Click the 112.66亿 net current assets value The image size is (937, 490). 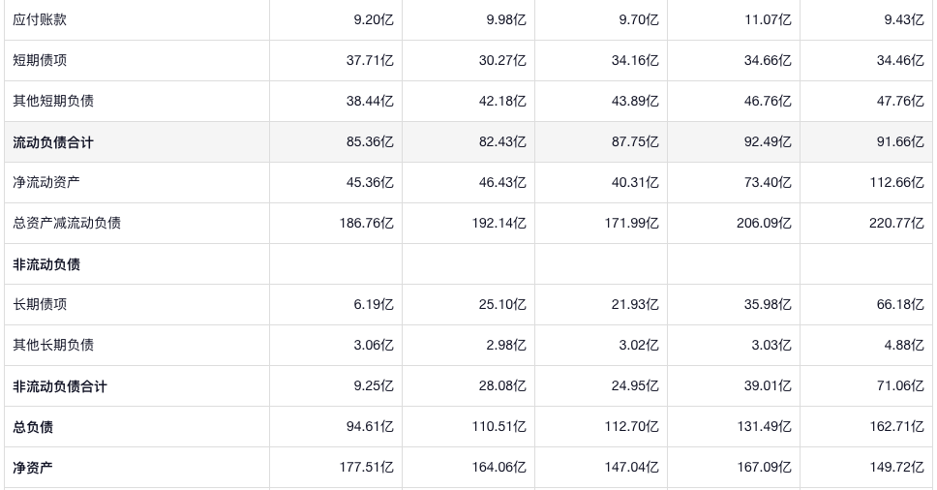896,183
